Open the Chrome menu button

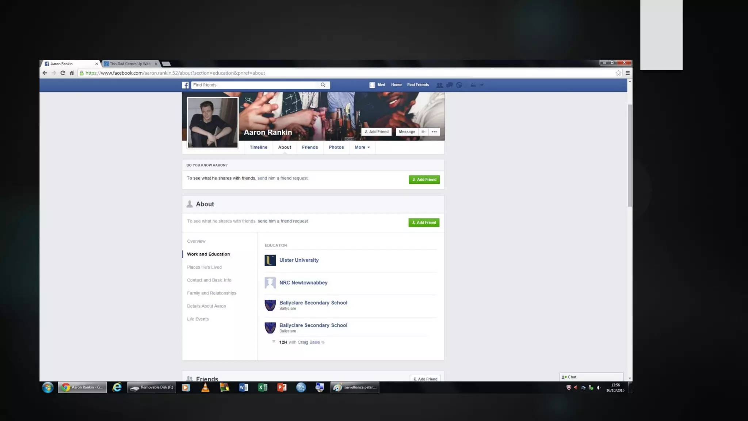click(x=627, y=73)
